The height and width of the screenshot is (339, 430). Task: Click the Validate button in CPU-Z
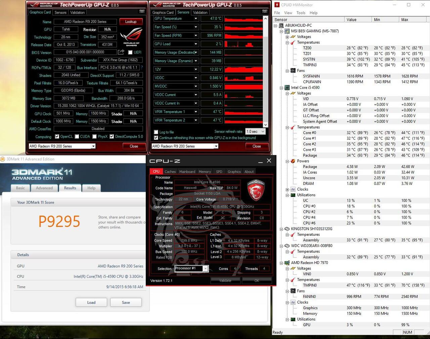click(225, 281)
